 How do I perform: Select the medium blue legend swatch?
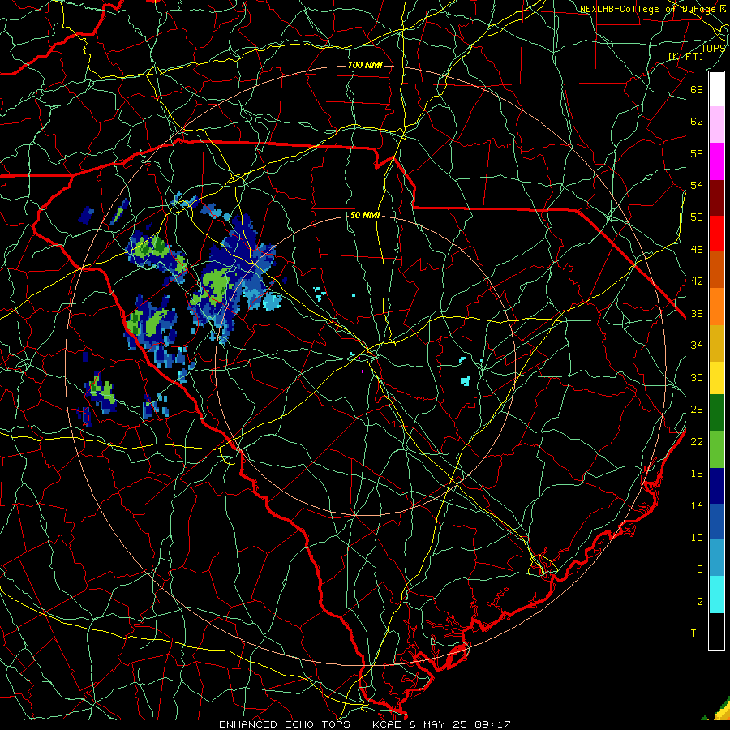click(716, 522)
